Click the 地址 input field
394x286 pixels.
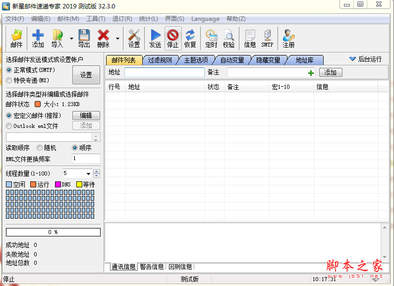[164, 72]
